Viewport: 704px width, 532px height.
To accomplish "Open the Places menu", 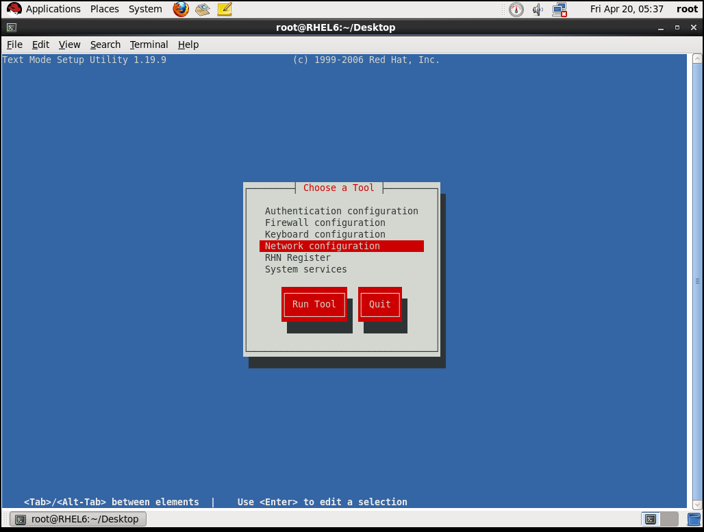I will [105, 9].
